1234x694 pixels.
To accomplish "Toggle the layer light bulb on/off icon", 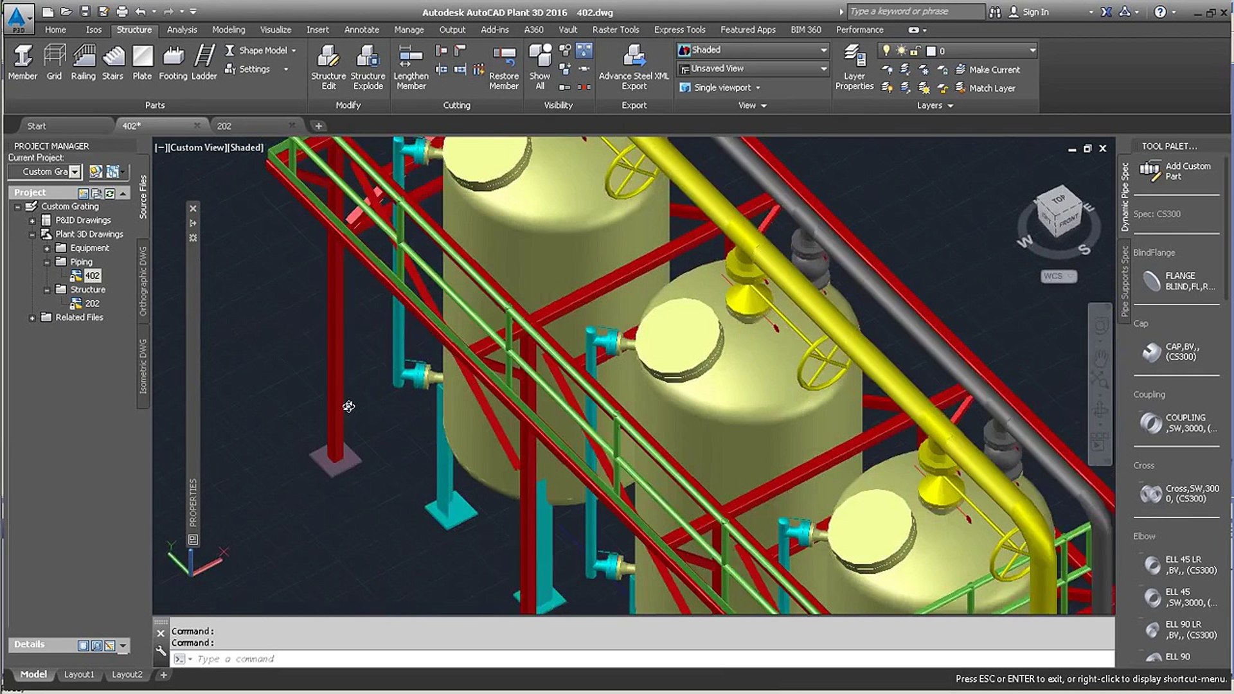I will pyautogui.click(x=886, y=50).
